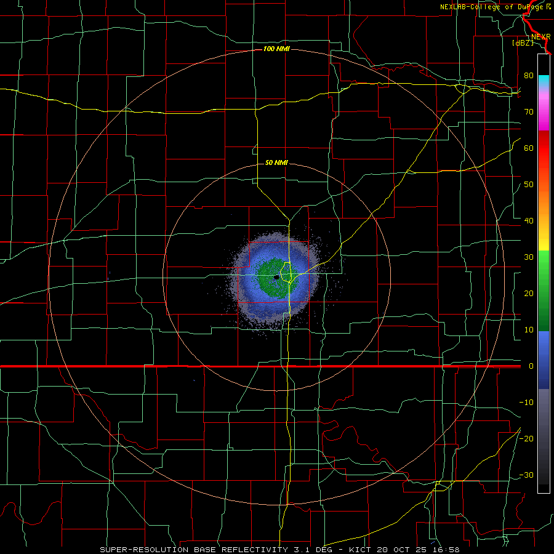Click the green segment of the color bar
The height and width of the screenshot is (554, 554).
click(544, 291)
